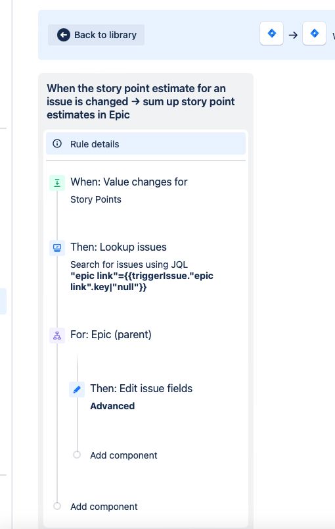The image size is (335, 529).
Task: Click the epic link JQL query text
Action: point(142,282)
